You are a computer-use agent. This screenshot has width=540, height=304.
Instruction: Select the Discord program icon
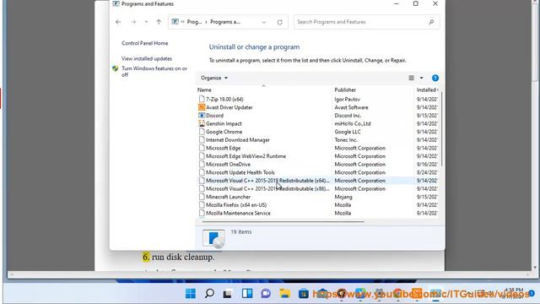pyautogui.click(x=202, y=116)
